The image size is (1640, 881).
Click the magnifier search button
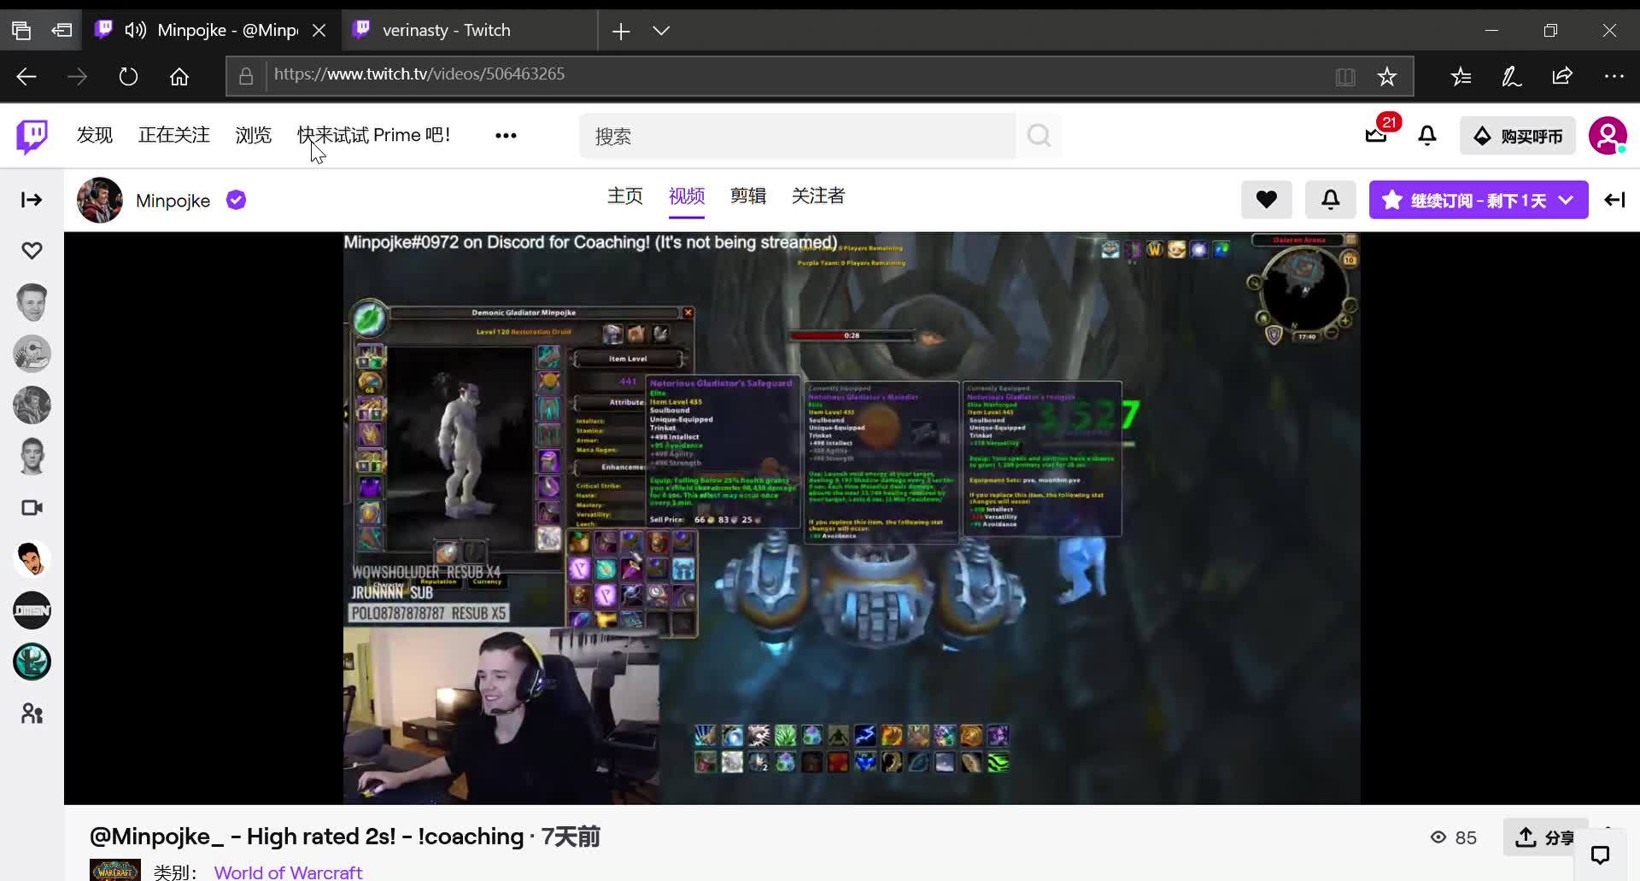click(x=1039, y=136)
